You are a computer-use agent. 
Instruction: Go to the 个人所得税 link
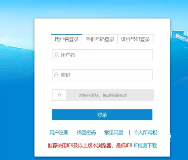point(145,133)
